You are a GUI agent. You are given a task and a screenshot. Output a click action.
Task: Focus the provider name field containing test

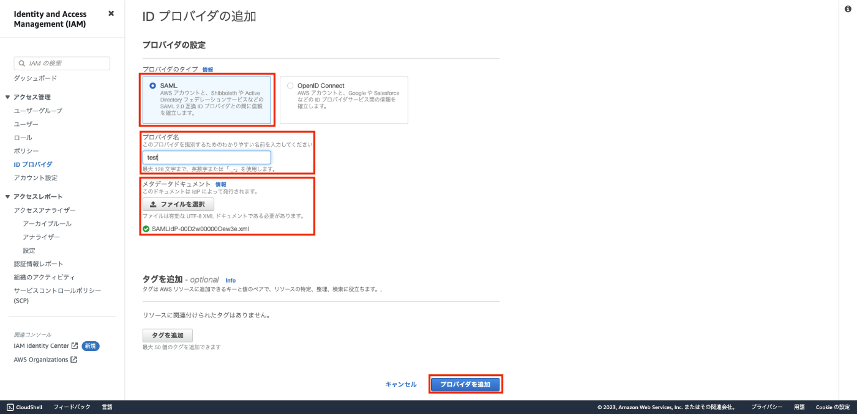[x=207, y=157]
